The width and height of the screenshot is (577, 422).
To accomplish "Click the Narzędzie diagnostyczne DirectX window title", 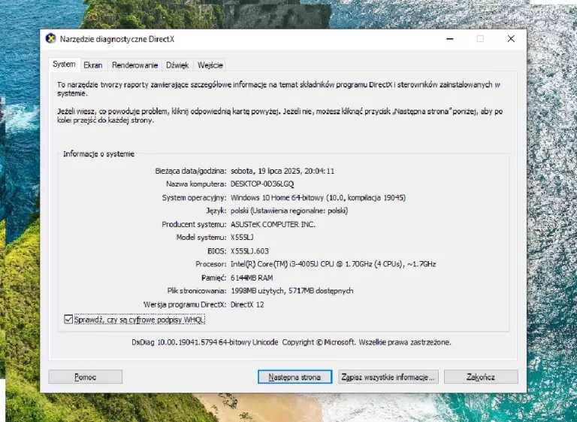I will (x=117, y=39).
